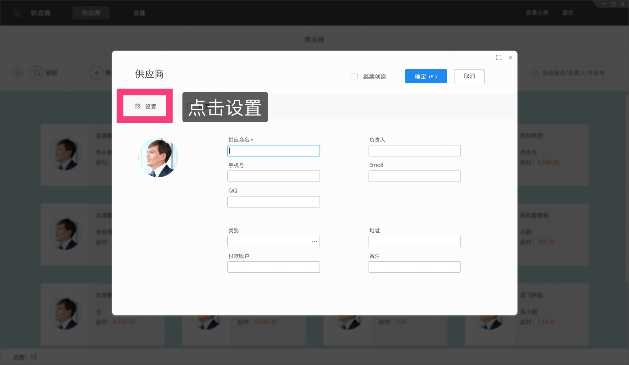Enable the 继续创建 checkbox
Screen dimensions: 629x365
pos(354,76)
